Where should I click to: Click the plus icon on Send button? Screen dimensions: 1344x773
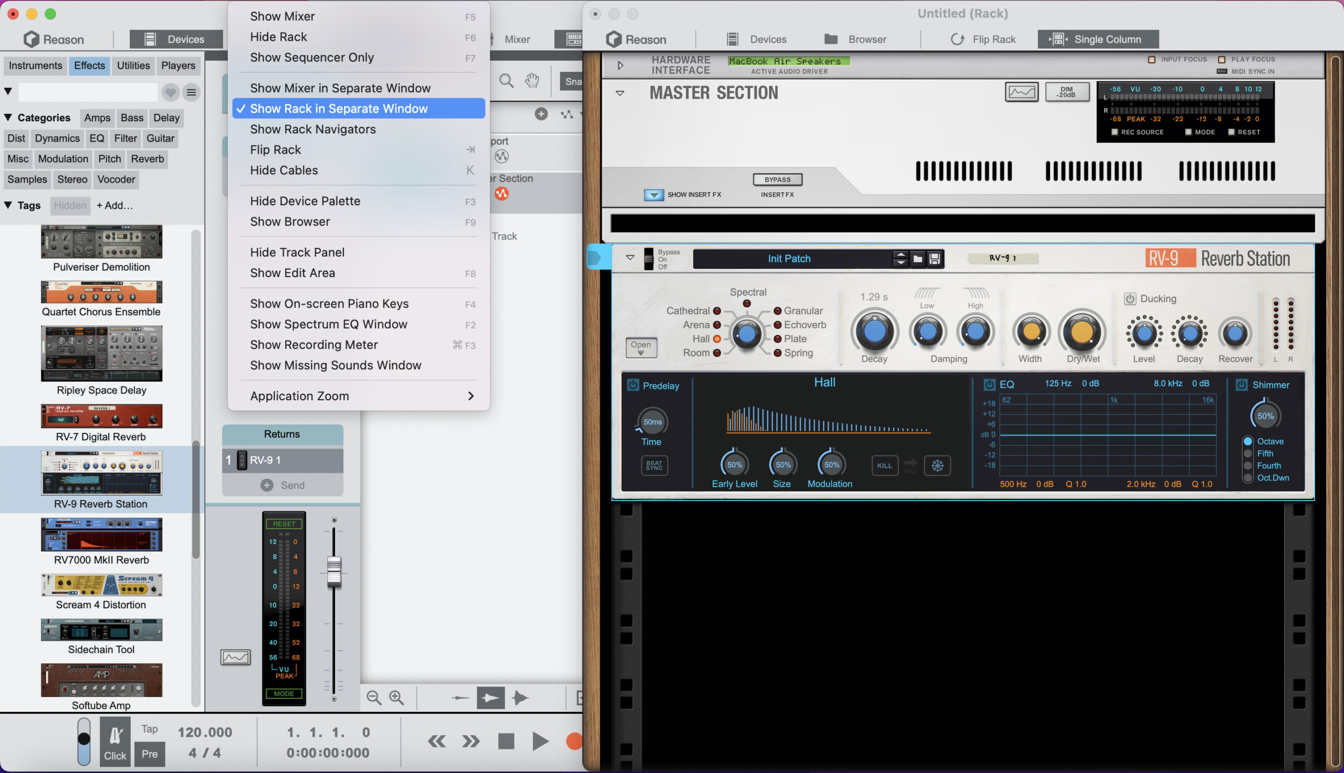267,485
